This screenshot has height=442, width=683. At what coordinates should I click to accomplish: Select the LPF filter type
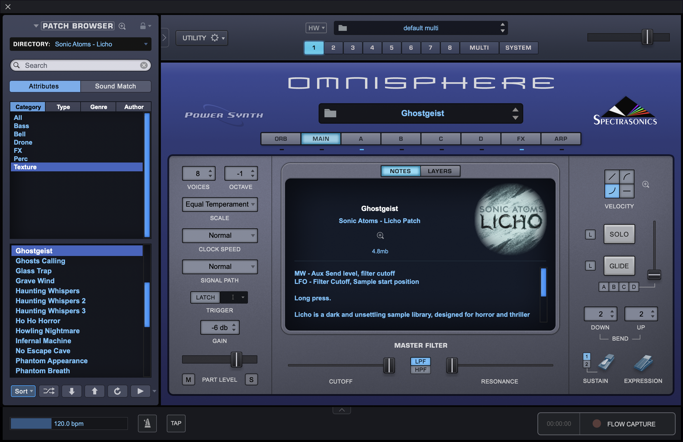(x=421, y=361)
